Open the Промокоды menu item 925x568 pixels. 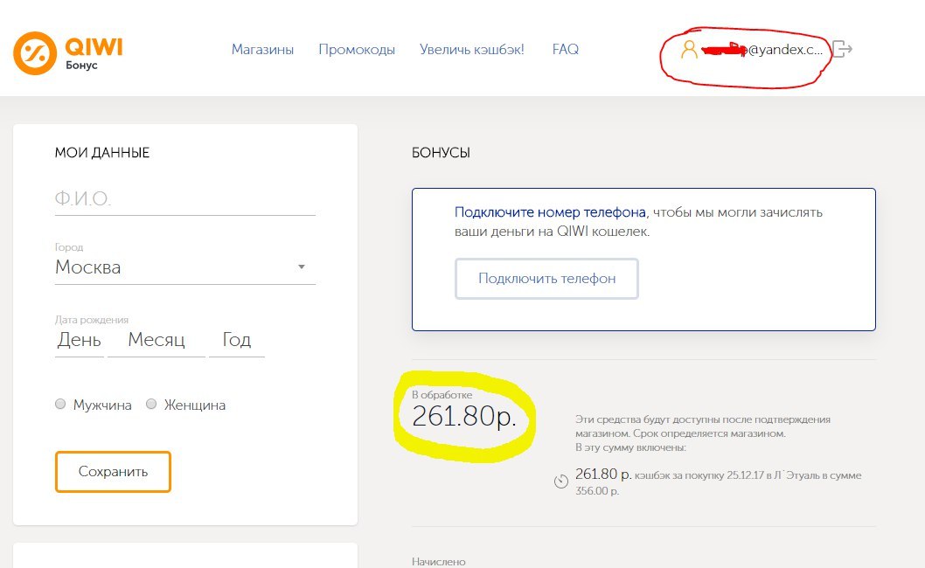pyautogui.click(x=357, y=50)
